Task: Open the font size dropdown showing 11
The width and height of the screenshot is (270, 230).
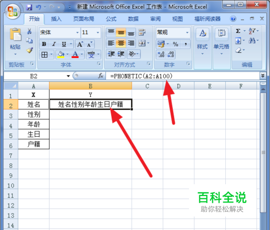Action: [98, 33]
